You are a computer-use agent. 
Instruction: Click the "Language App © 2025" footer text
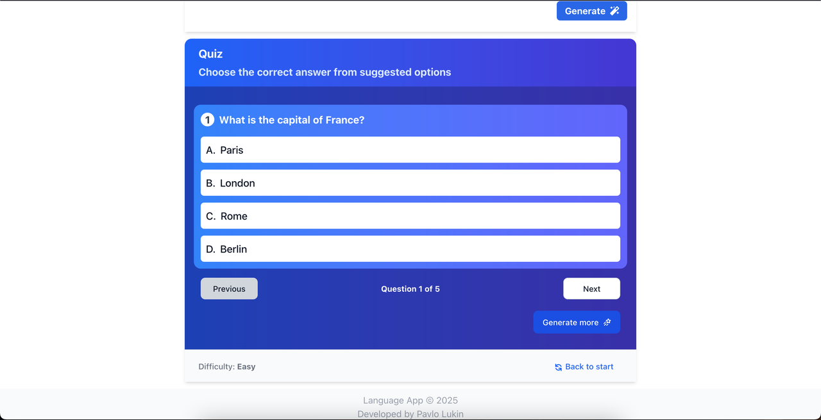[410, 400]
